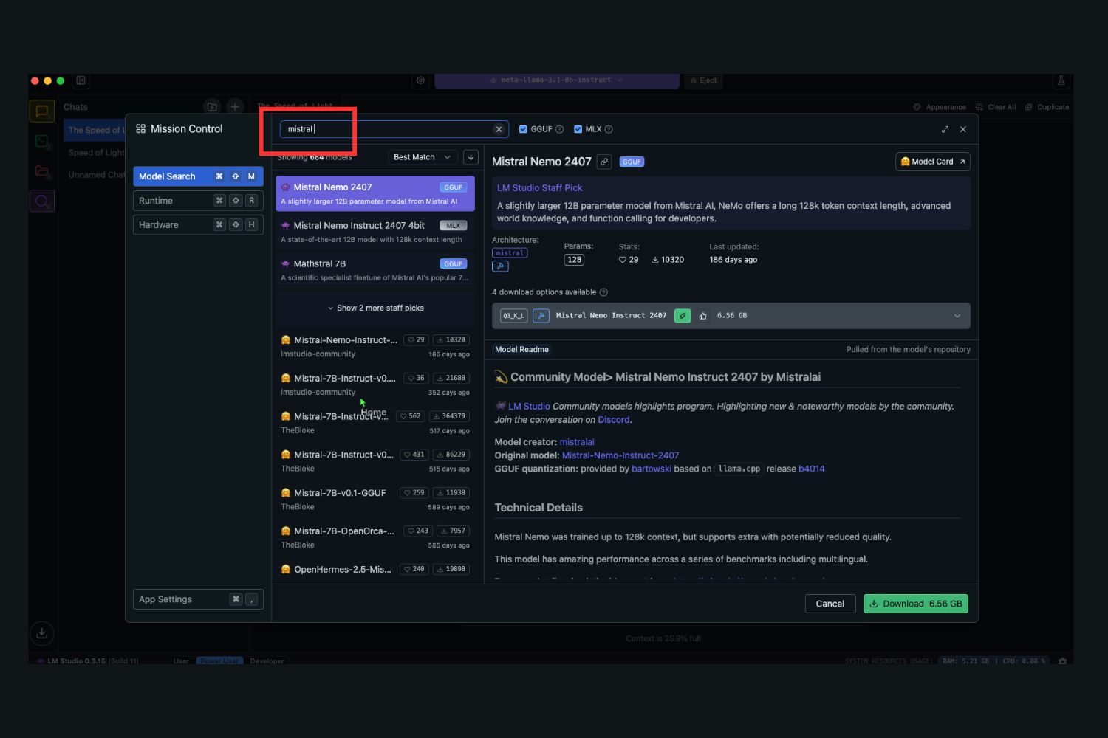Eject the loaded model
The height and width of the screenshot is (738, 1108).
coord(704,80)
